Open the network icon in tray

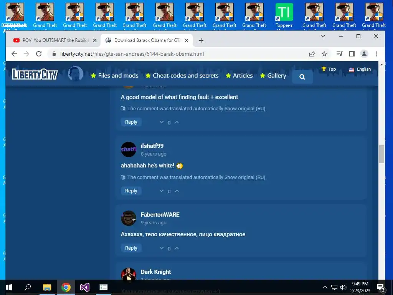click(334, 287)
